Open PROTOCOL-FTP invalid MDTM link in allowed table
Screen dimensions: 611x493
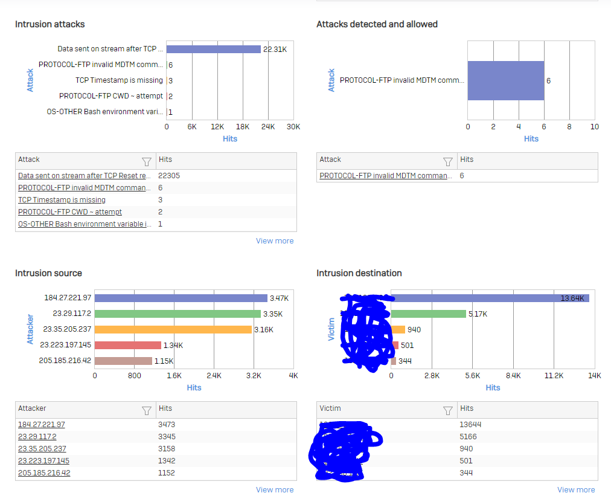(385, 176)
